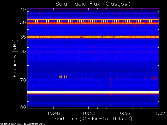Click the frequency tick label '70'

(x=23, y=80)
